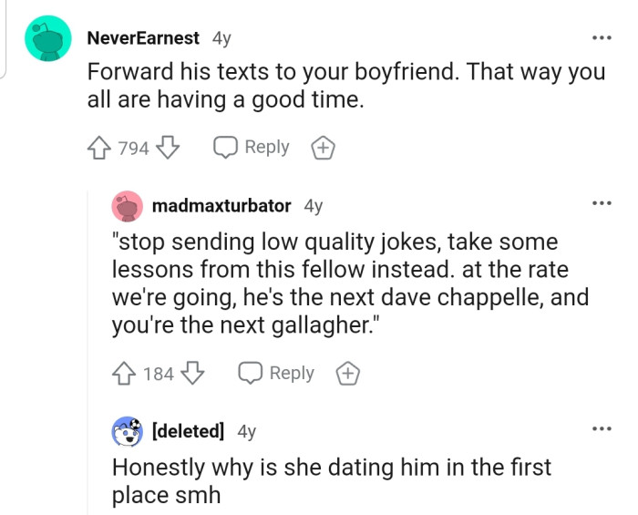Upvote NeverEarnest's comment

99,148
